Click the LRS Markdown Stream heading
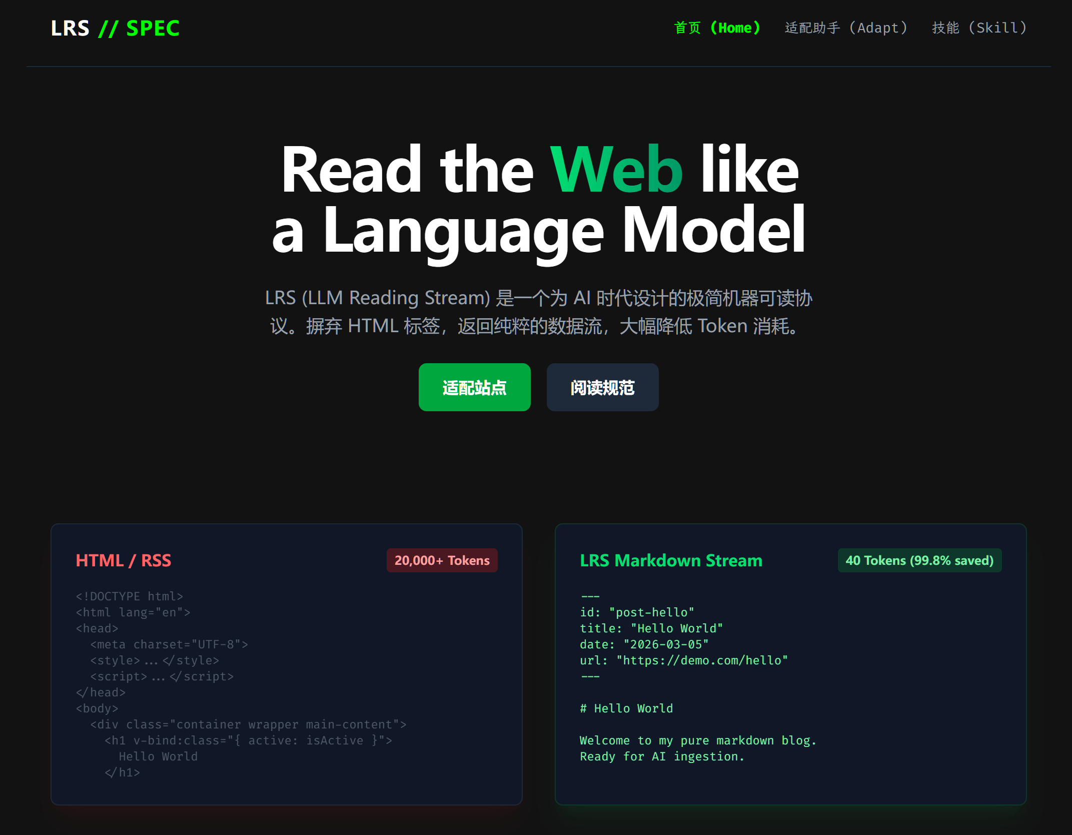 point(671,560)
